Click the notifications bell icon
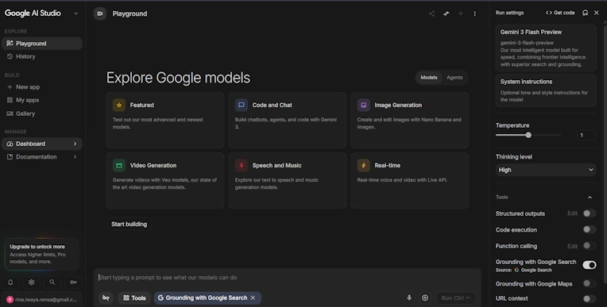Viewport: 607px width, 307px height. [10, 282]
